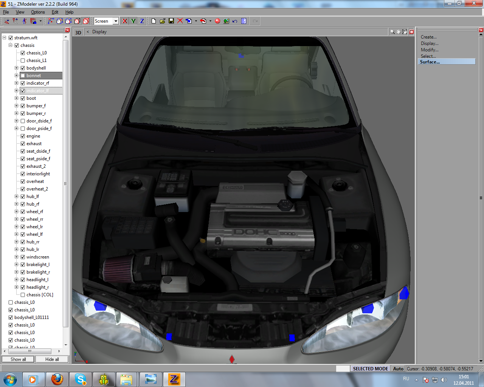484x387 pixels.
Task: Enable the chassis [COL] checkbox
Action: coord(23,295)
